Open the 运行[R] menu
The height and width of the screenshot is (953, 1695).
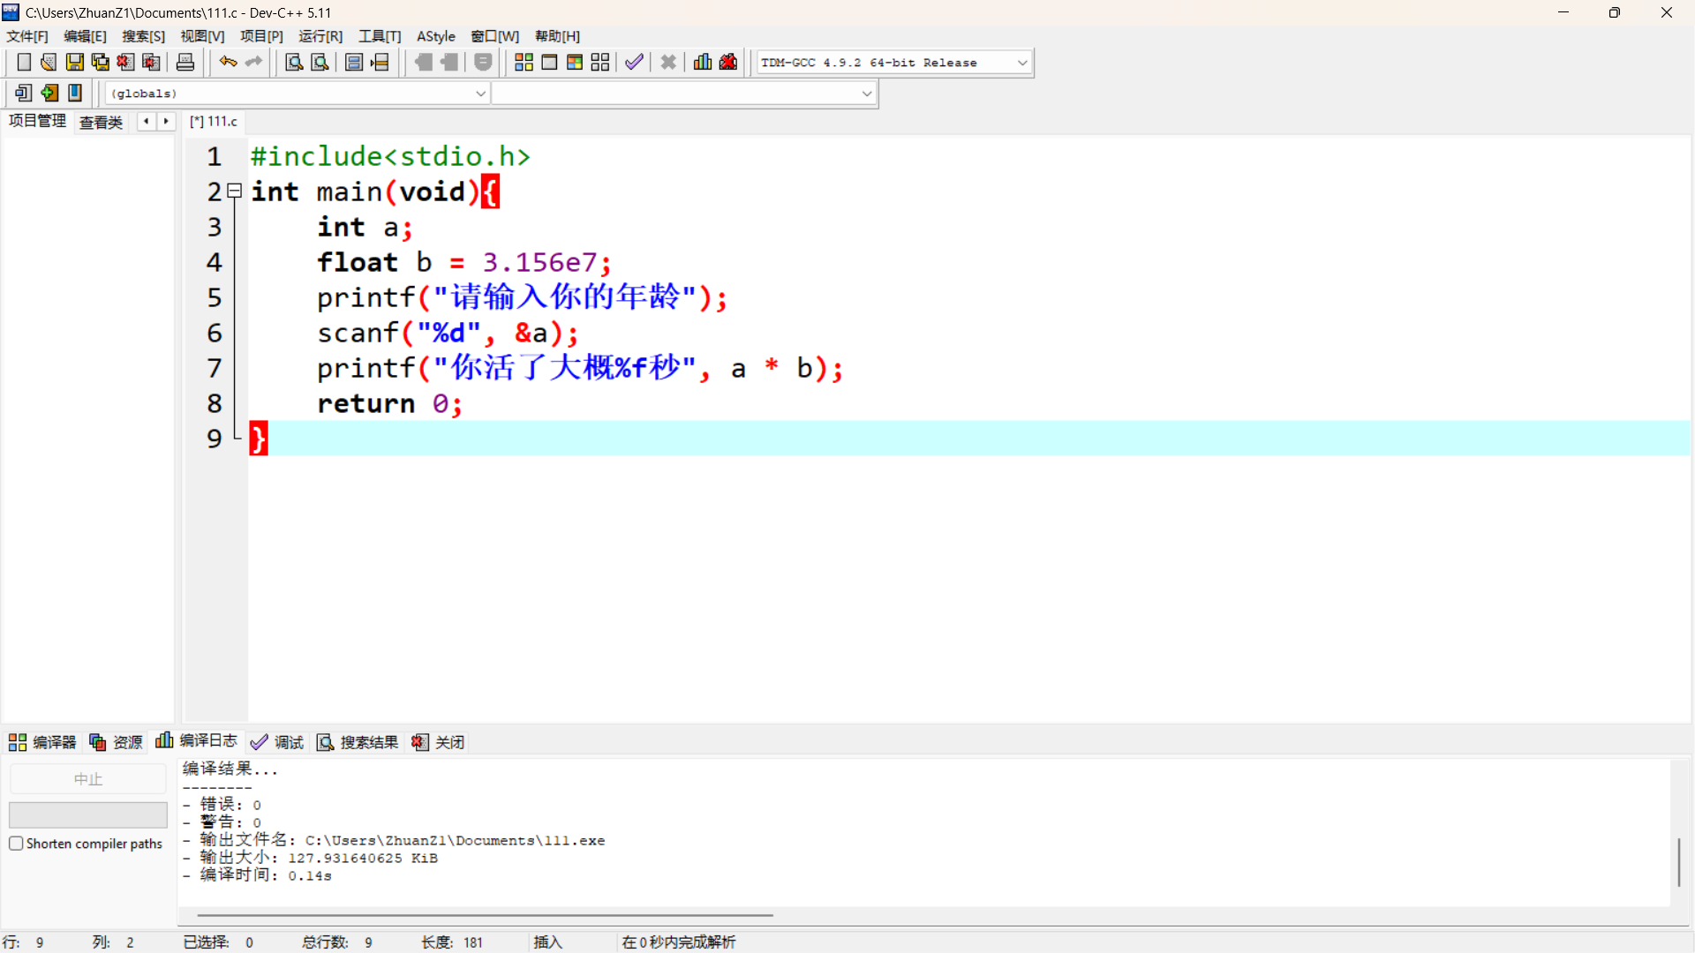pos(320,36)
